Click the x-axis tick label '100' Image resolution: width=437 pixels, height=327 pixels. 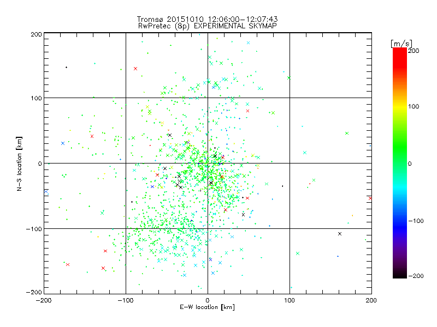[x=290, y=300]
